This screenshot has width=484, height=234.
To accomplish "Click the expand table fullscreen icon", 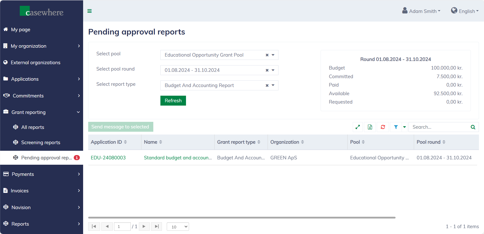I will pos(358,127).
